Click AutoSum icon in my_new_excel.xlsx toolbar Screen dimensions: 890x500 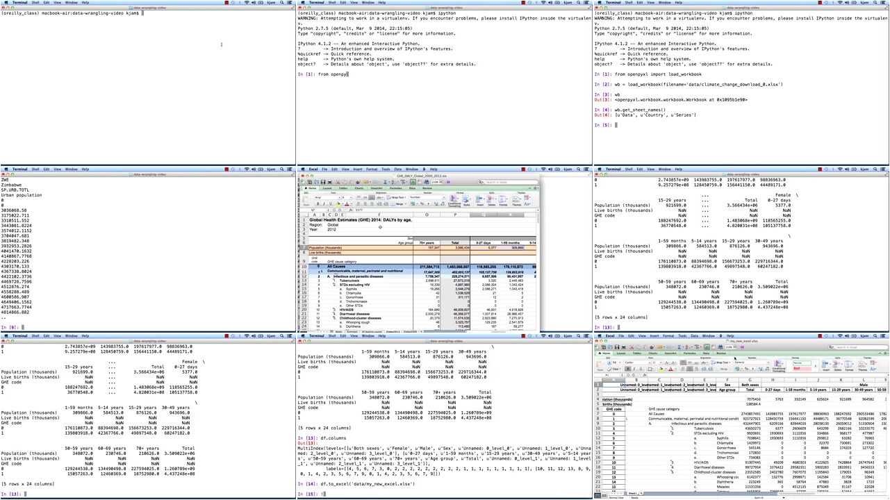pyautogui.click(x=679, y=347)
